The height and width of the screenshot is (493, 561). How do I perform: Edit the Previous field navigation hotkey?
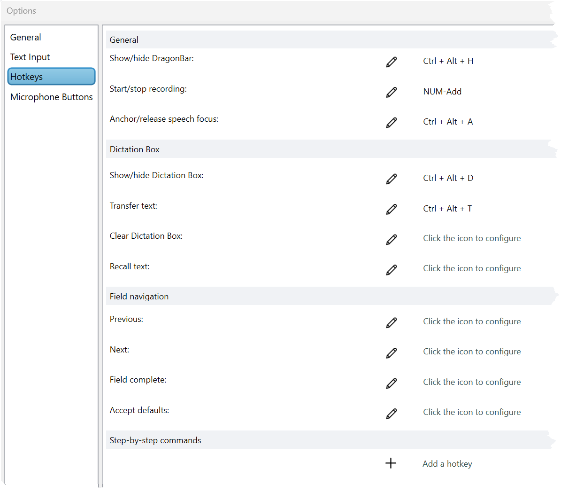click(391, 322)
